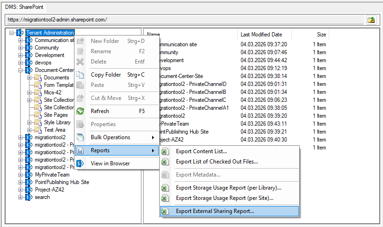383x227 pixels.
Task: Click the SharePoint View in Browser icon
Action: click(80, 163)
